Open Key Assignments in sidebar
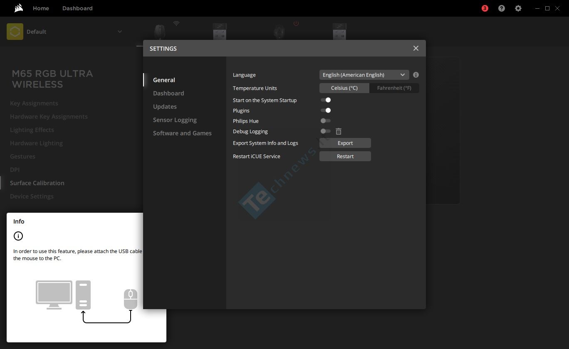 pos(34,103)
